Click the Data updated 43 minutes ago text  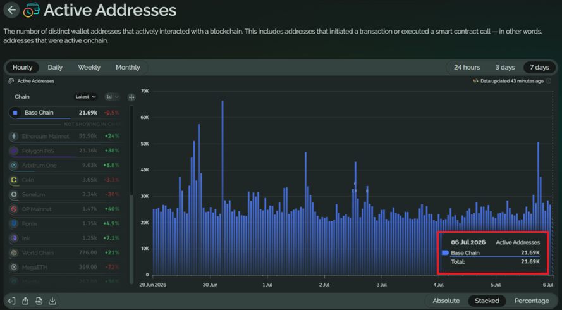coord(512,81)
